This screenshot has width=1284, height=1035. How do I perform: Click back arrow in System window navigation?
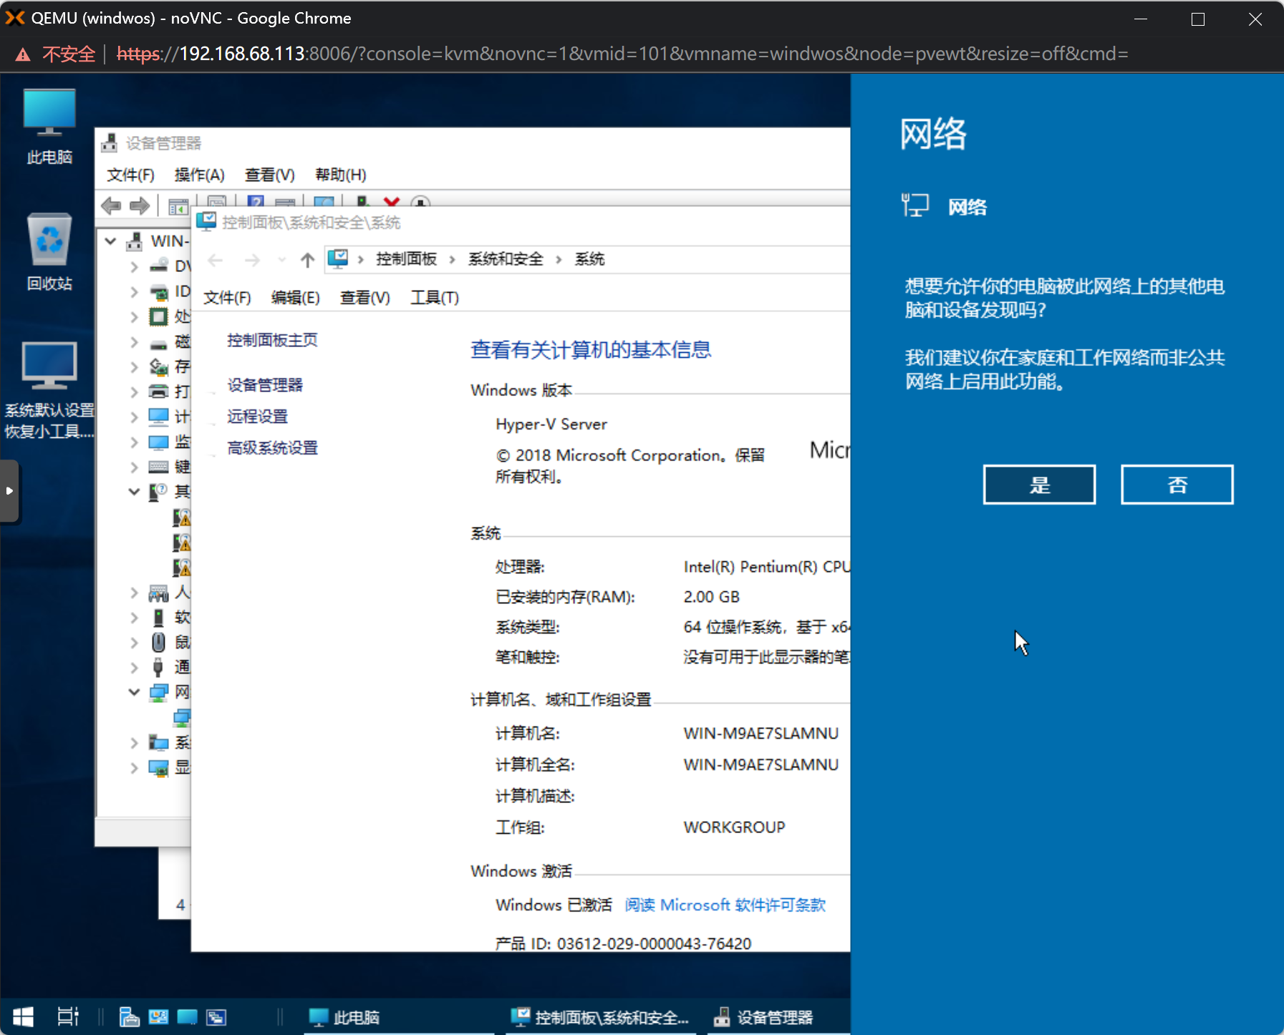(216, 260)
